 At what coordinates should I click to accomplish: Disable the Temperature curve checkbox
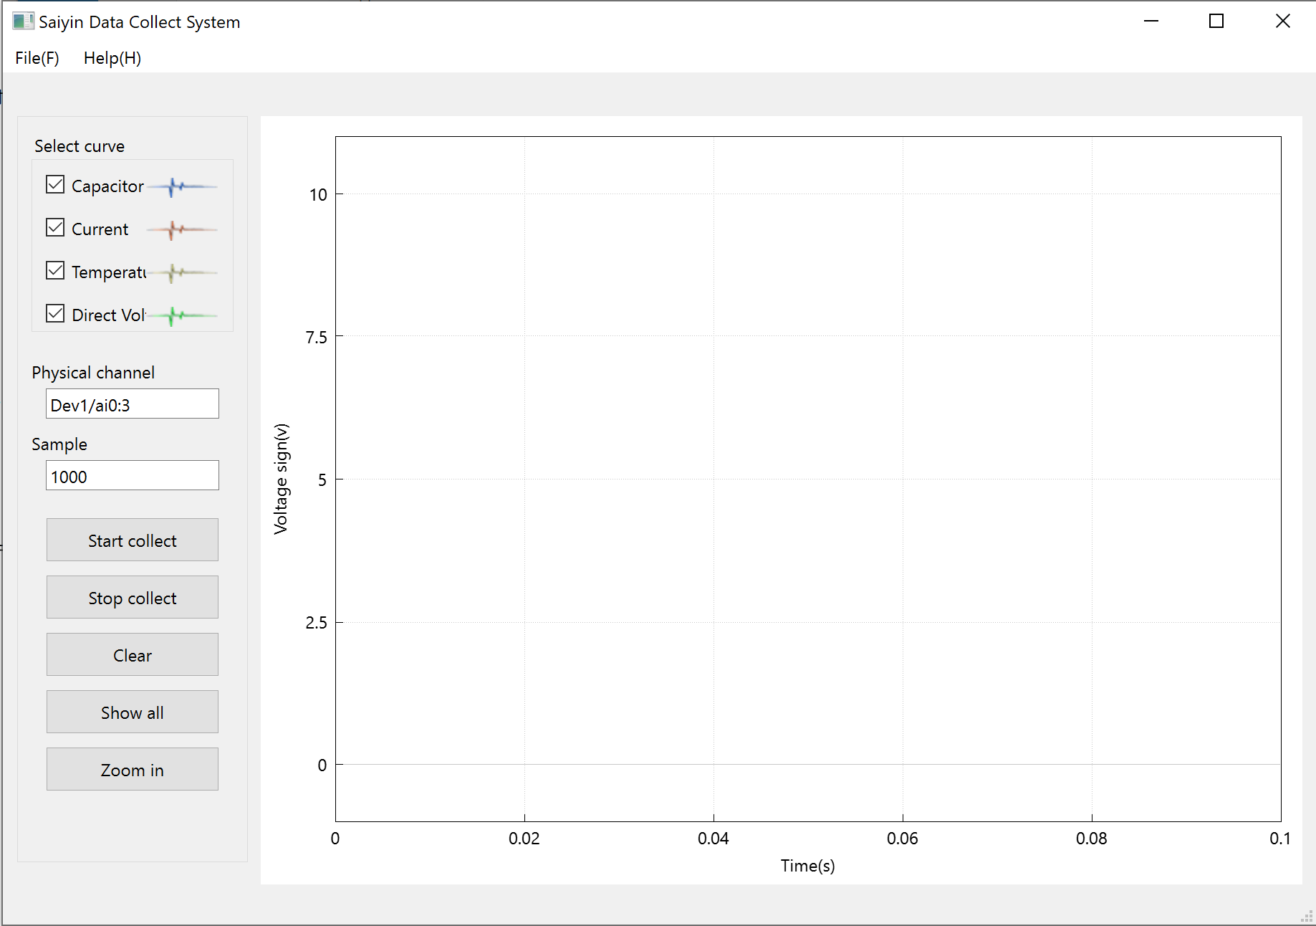(x=55, y=271)
